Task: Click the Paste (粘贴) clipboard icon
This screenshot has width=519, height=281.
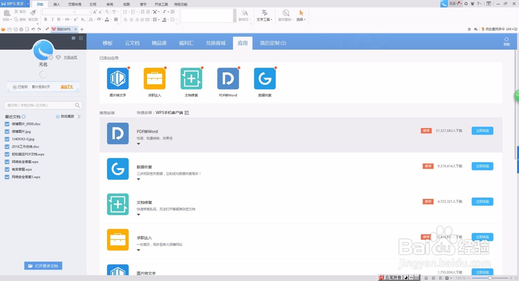Action: tap(7, 14)
